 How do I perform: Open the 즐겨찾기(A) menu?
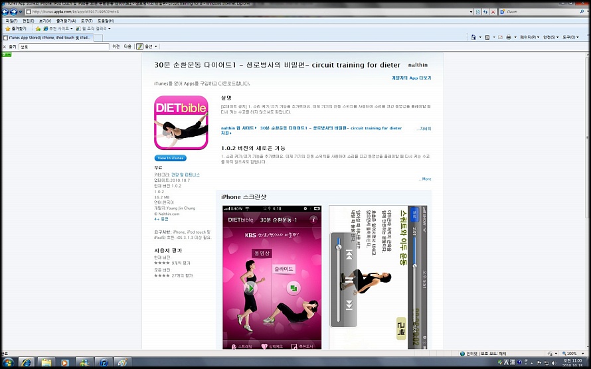66,21
